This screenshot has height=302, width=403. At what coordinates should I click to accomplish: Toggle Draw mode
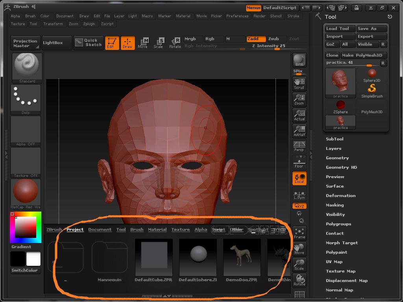128,43
